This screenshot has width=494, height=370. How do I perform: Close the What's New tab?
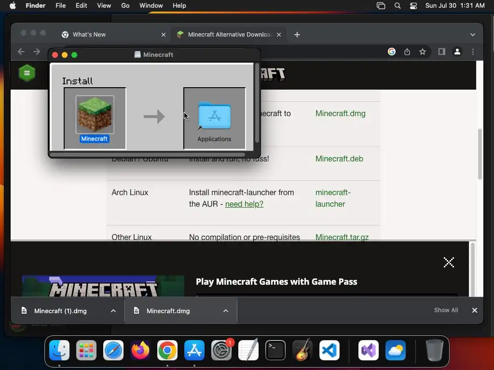[x=163, y=35]
